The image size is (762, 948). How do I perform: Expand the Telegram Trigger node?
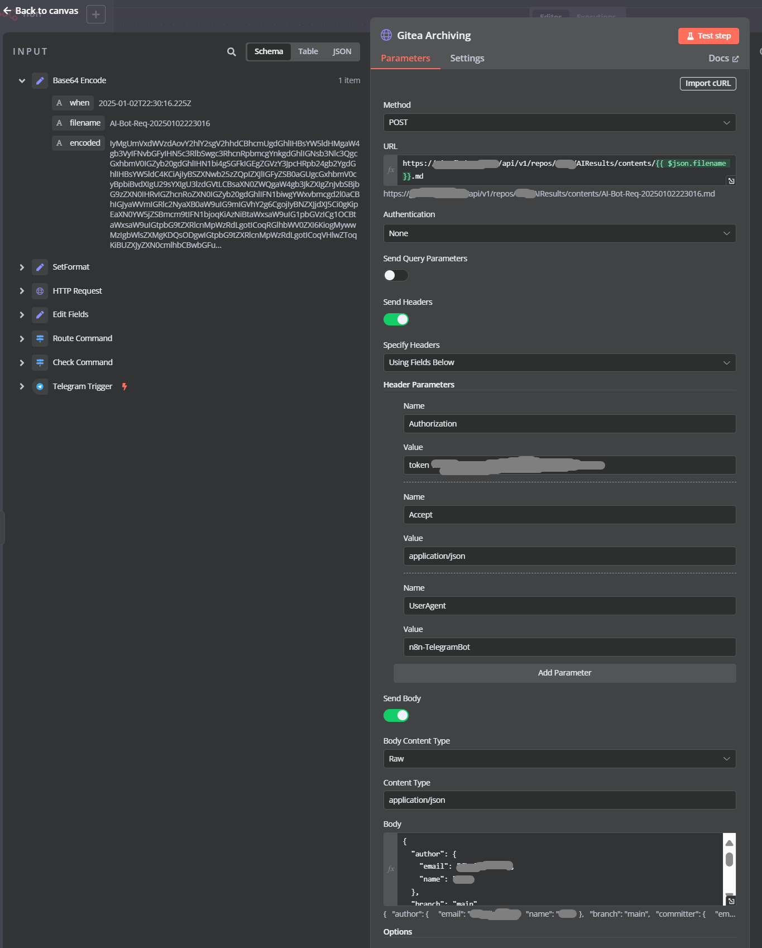click(x=22, y=386)
